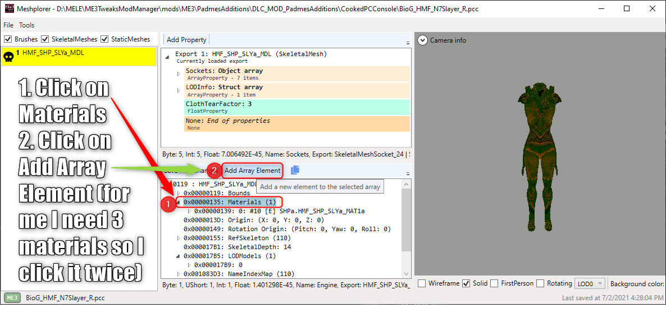Click the Add Array Element button

pos(252,170)
